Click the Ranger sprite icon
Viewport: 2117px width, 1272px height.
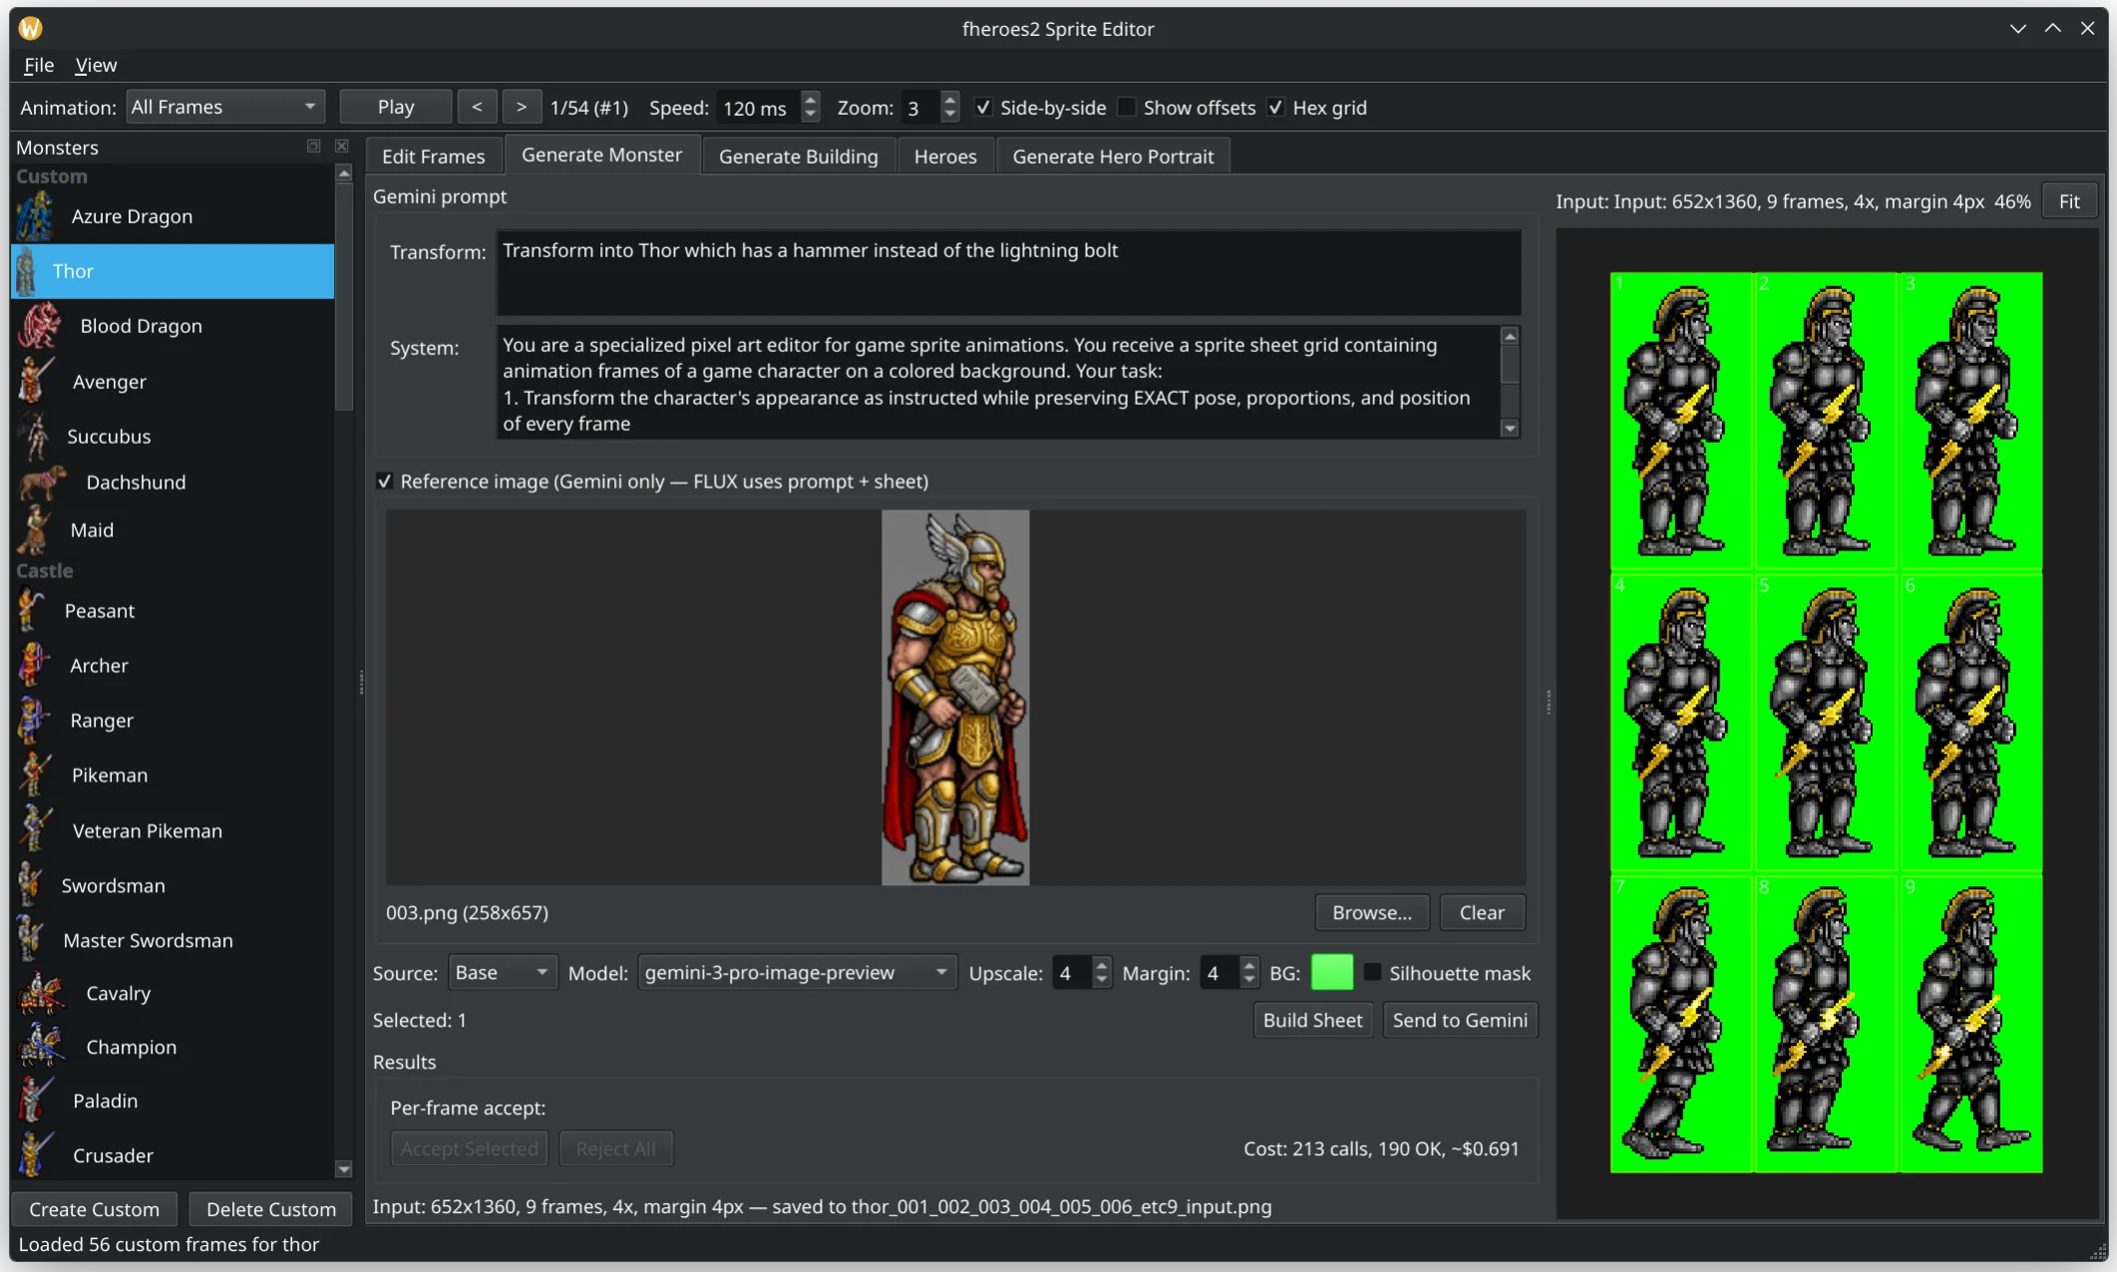pos(35,720)
